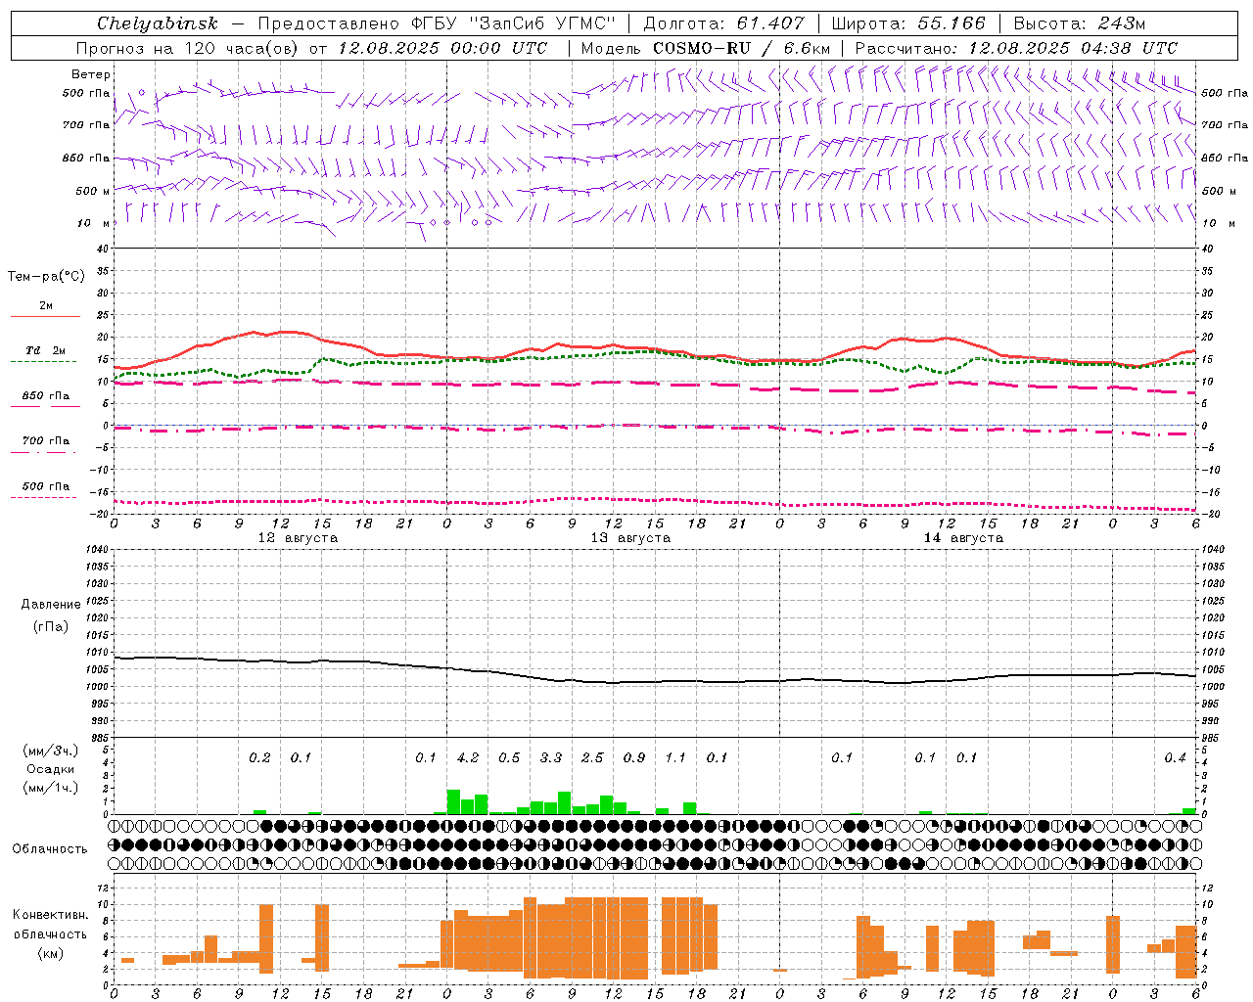Click the '13 августа' date label

(630, 538)
